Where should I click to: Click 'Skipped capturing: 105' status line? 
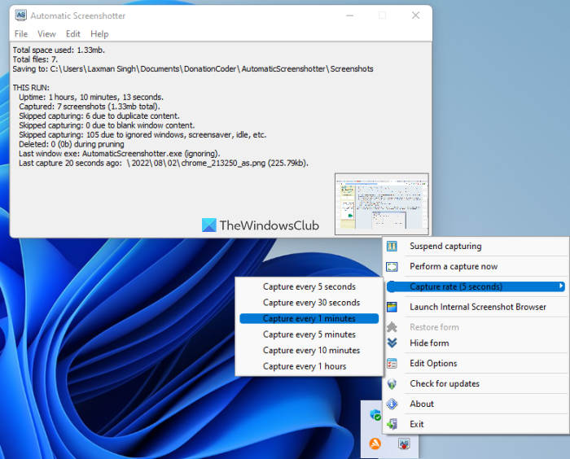[x=142, y=135]
